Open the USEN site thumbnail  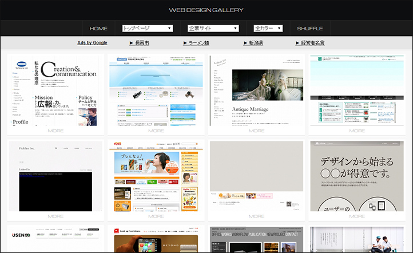[55, 240]
